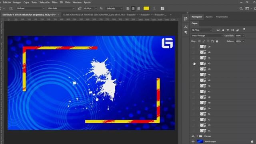The height and width of the screenshot is (144, 256).
Task: Open the Gotham font family dropdown
Action: click(30, 8)
